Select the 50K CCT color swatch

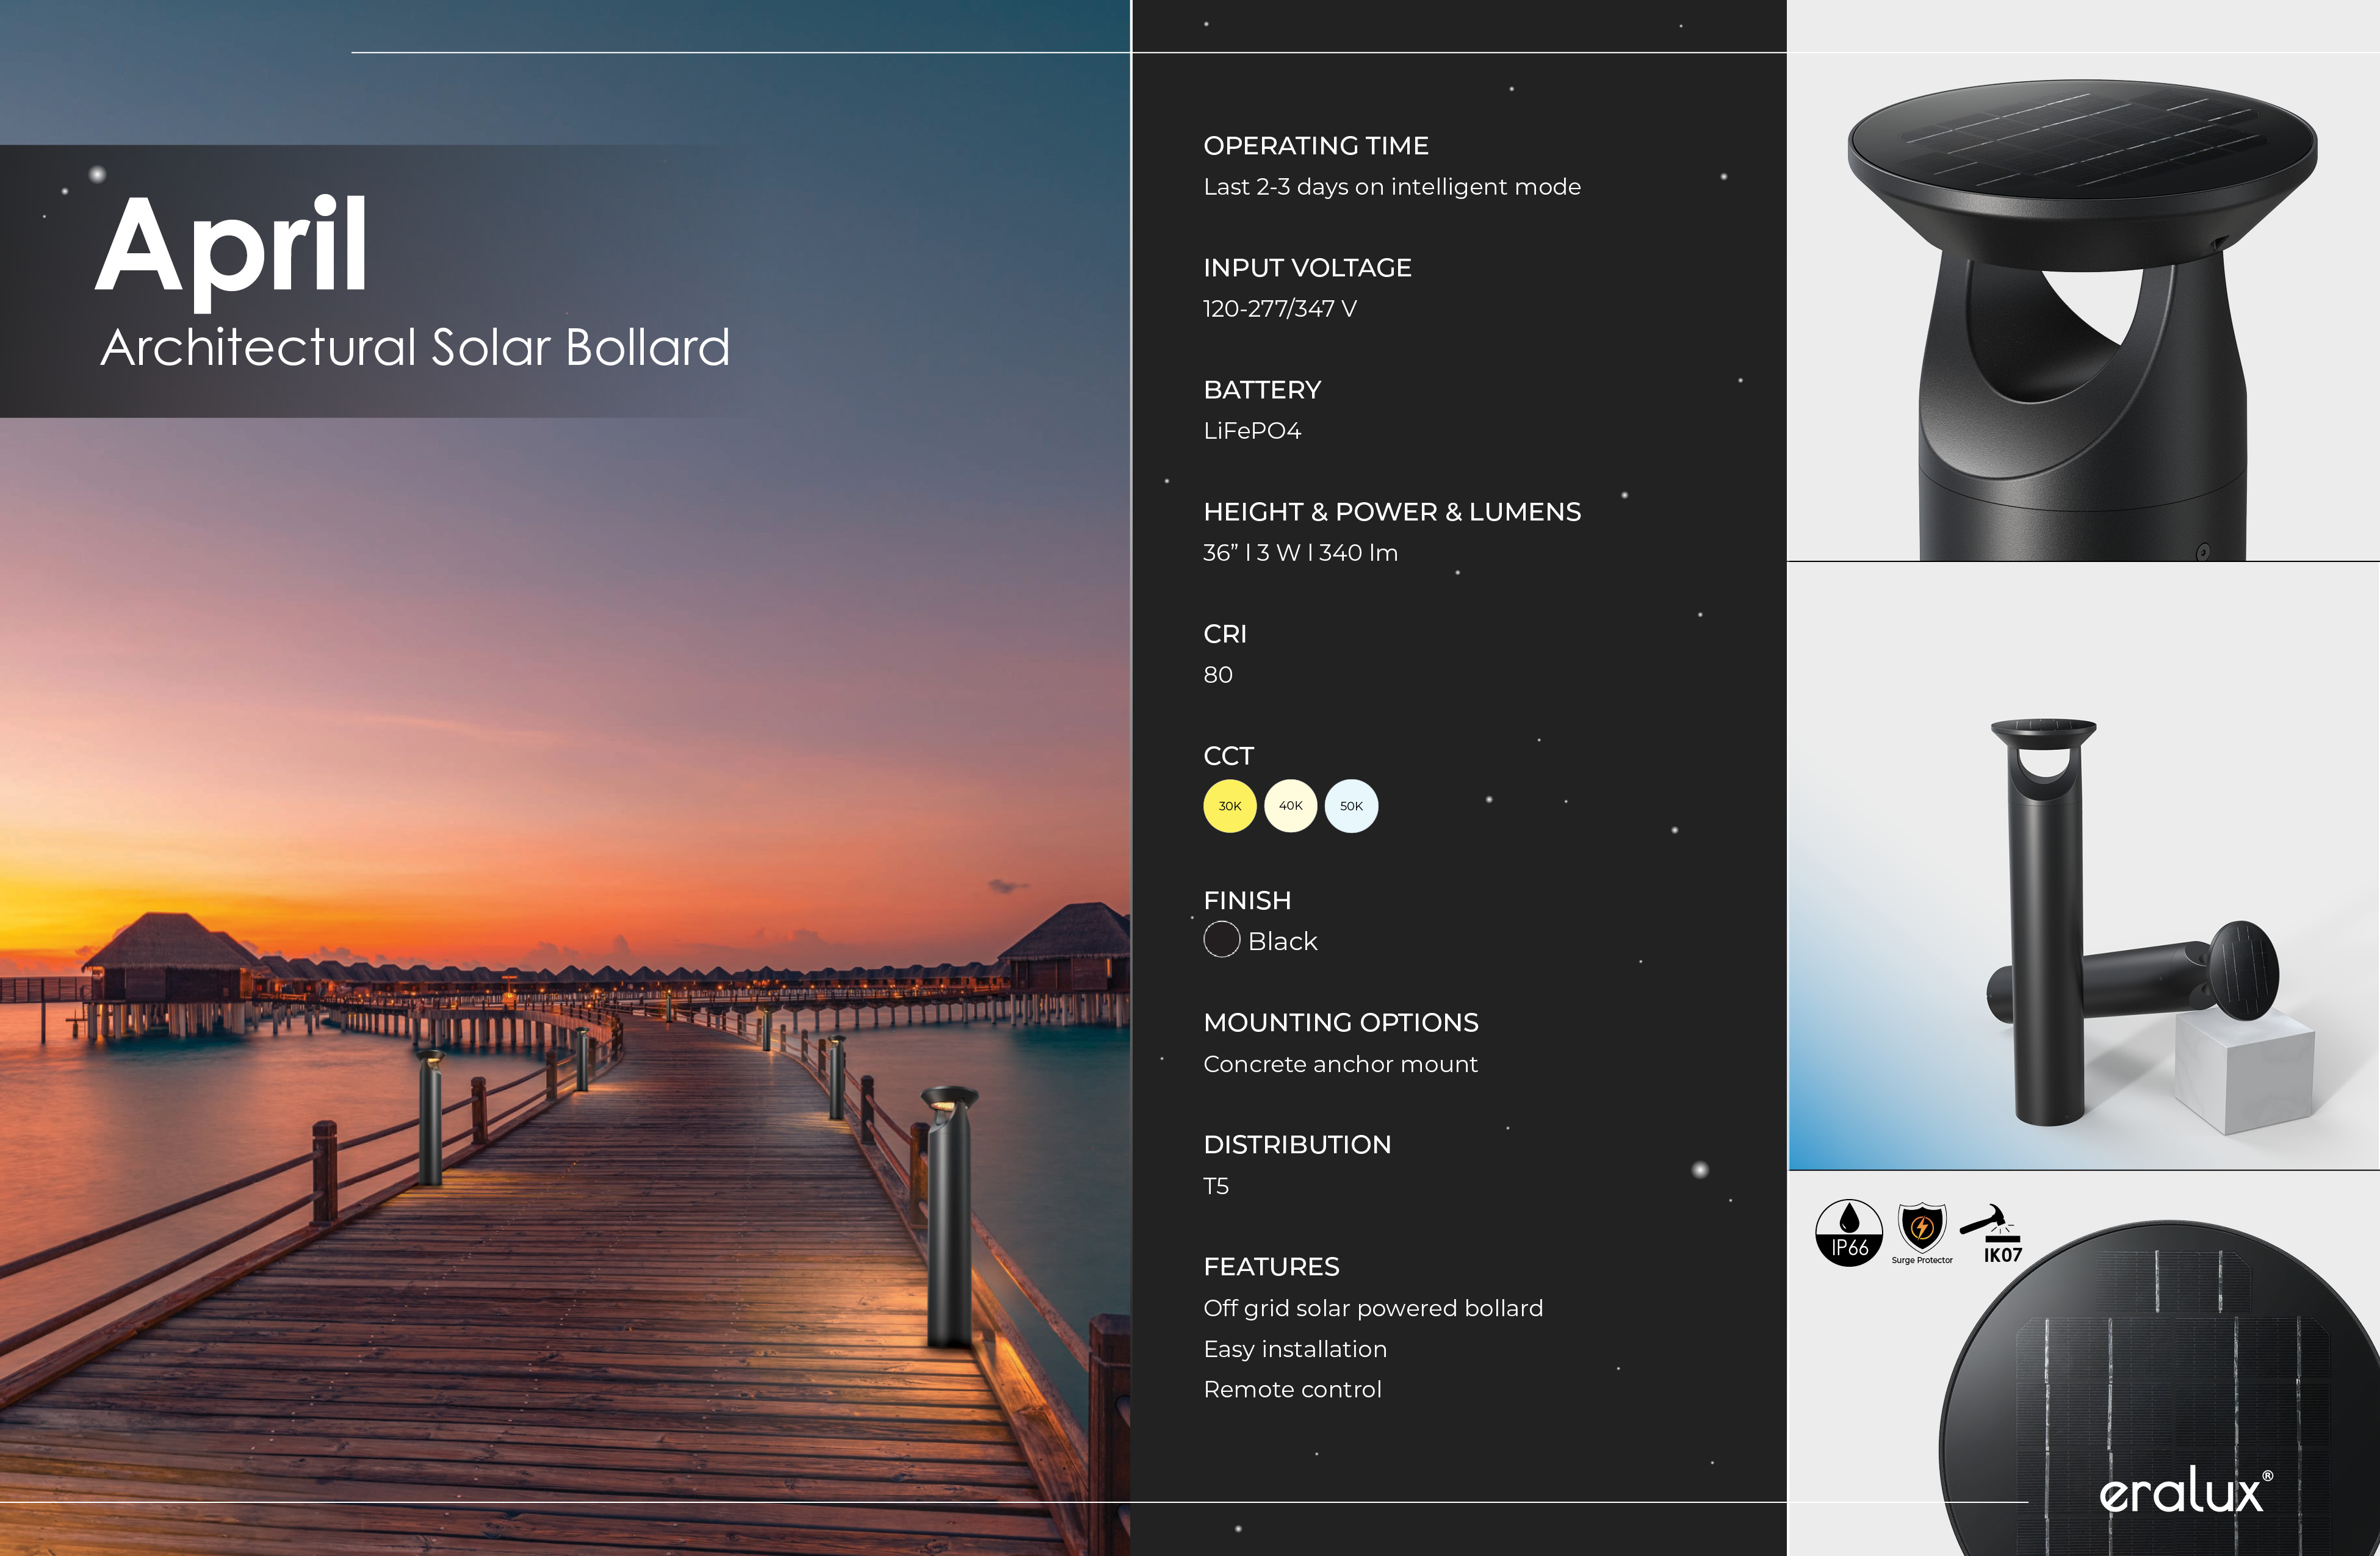point(1352,806)
